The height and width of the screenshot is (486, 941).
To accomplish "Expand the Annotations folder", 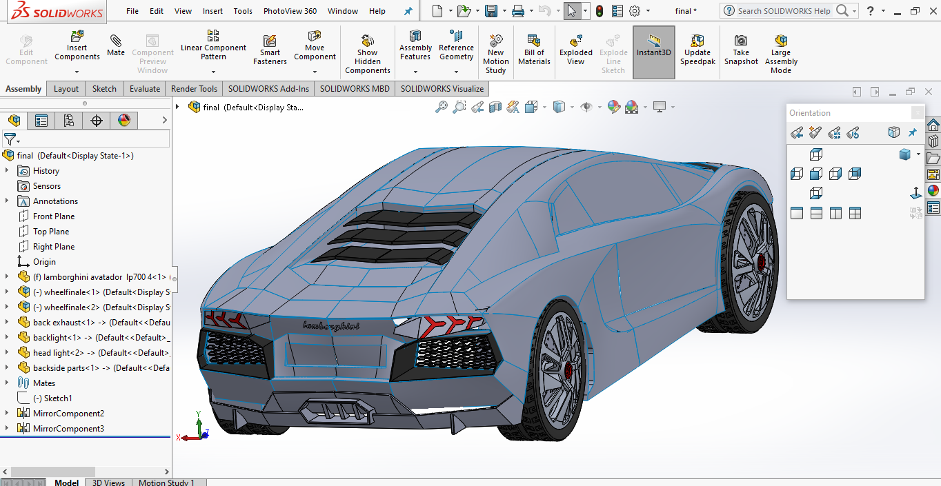I will pos(7,201).
